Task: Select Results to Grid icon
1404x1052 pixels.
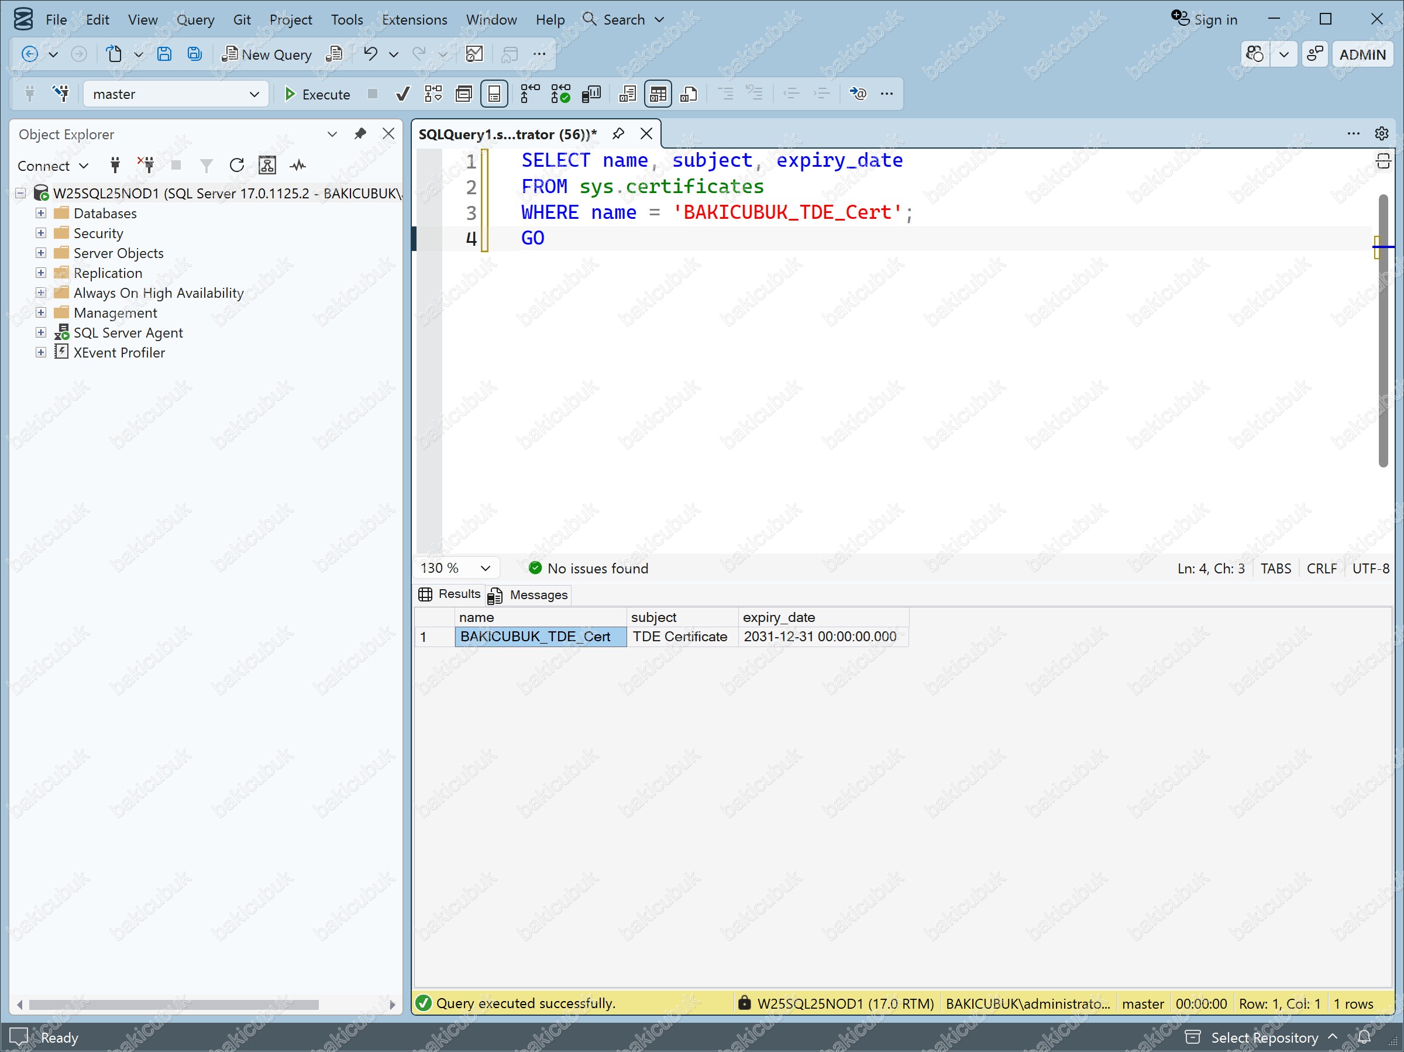Action: (658, 94)
